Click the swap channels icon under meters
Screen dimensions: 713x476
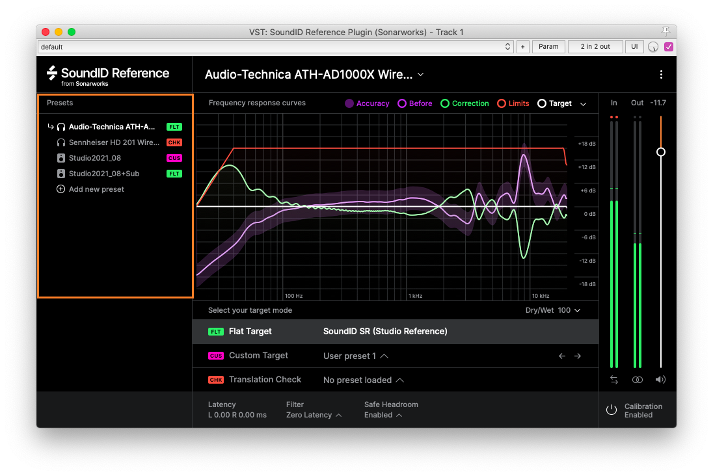[x=614, y=380]
